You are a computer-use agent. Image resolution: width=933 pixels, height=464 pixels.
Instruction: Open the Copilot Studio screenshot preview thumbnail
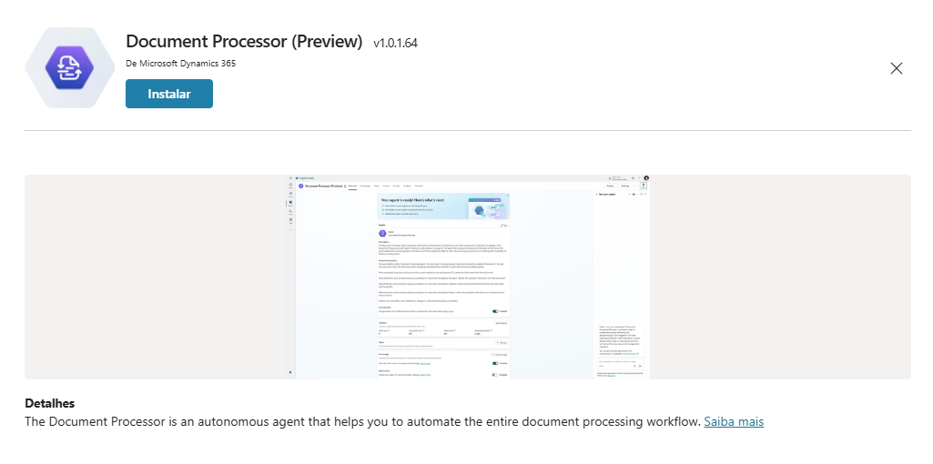coord(468,277)
